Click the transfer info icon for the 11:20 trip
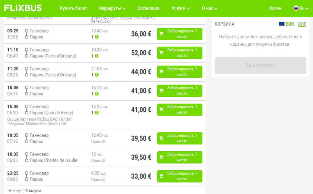 click(97, 75)
